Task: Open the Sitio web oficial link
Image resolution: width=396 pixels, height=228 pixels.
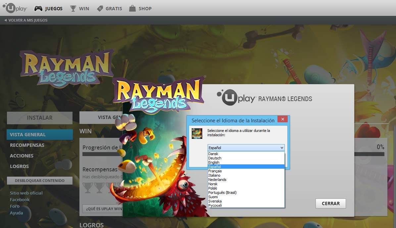Action: pyautogui.click(x=26, y=193)
